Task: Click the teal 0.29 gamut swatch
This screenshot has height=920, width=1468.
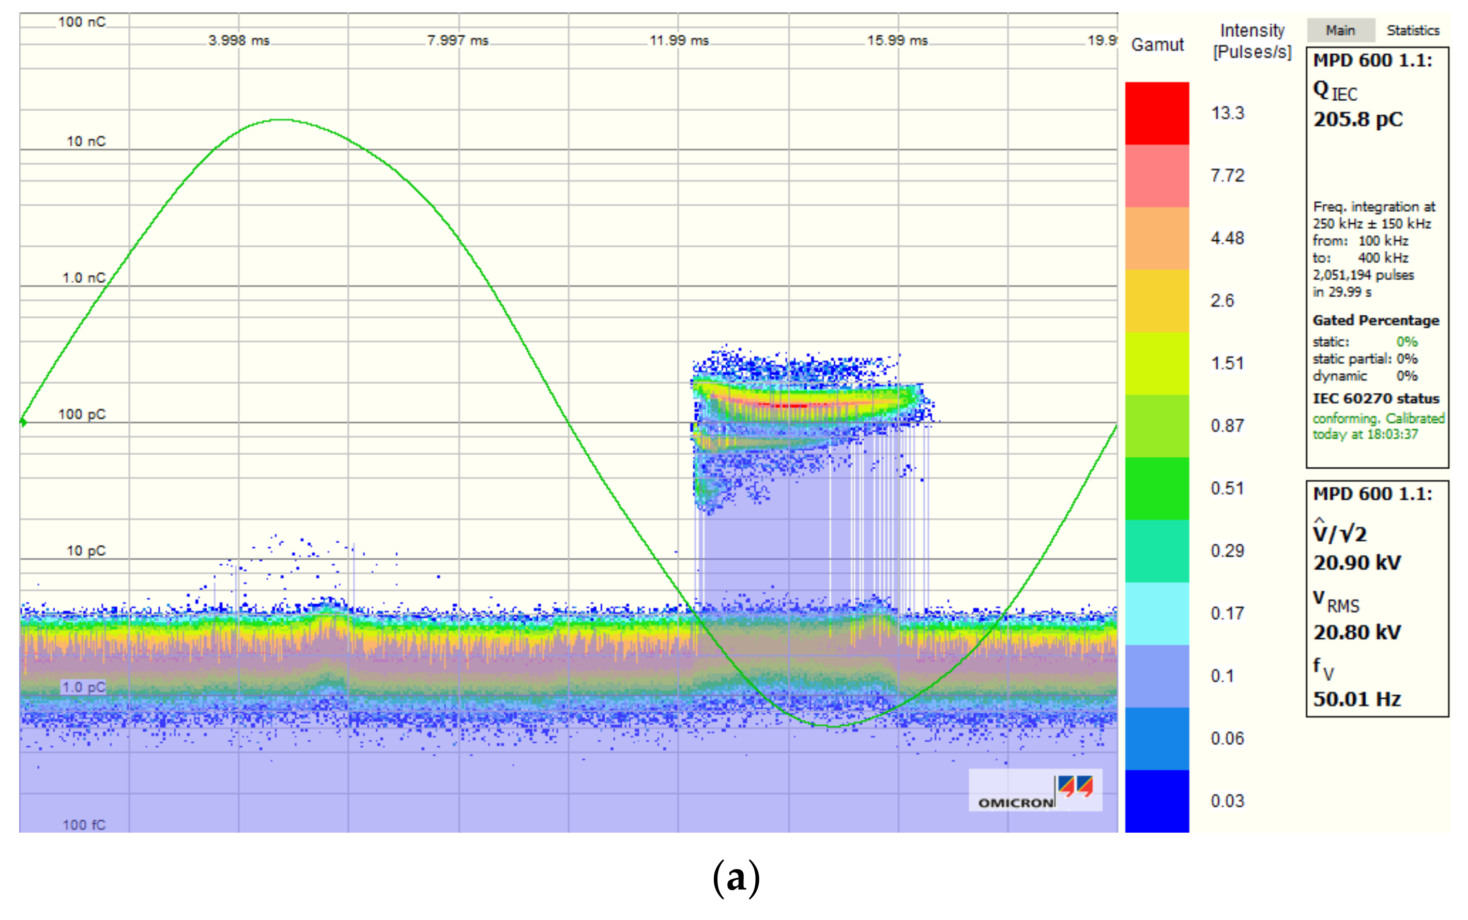Action: click(1156, 551)
